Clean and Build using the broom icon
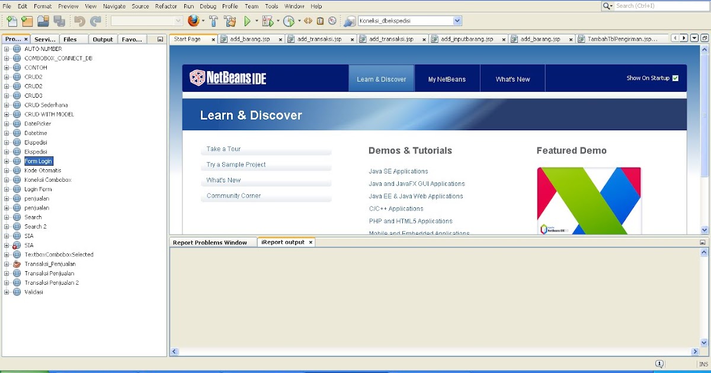 click(230, 21)
